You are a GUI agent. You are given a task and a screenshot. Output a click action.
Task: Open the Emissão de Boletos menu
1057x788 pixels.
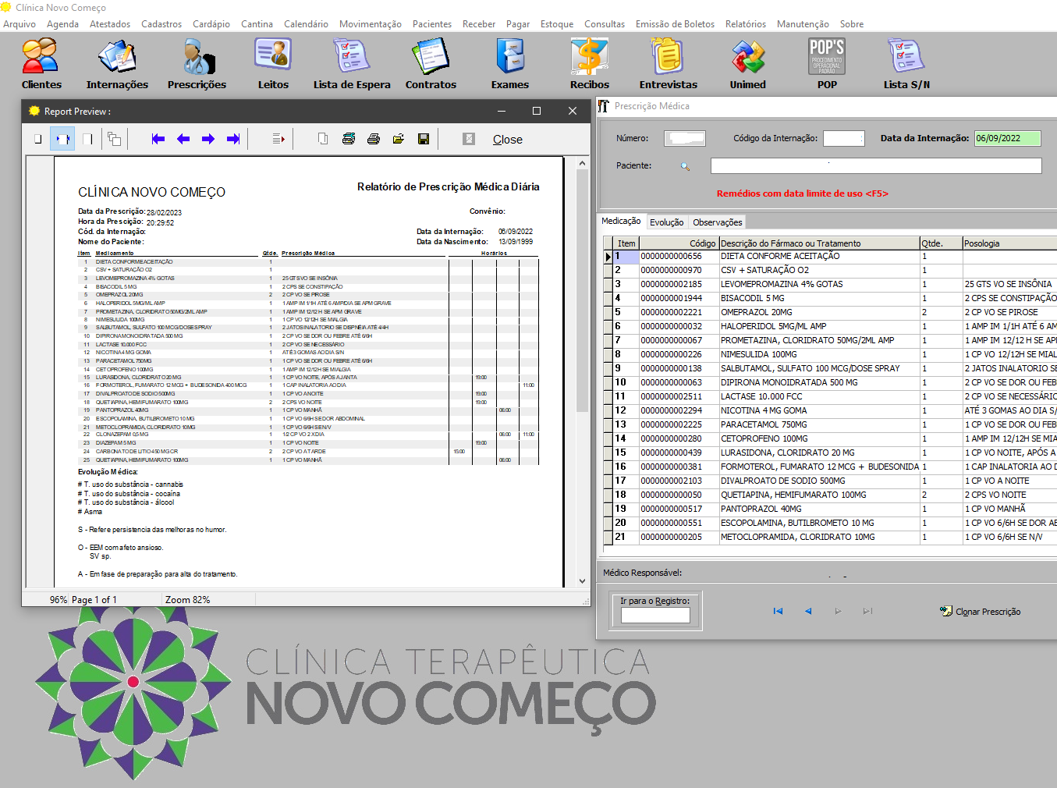(x=675, y=24)
